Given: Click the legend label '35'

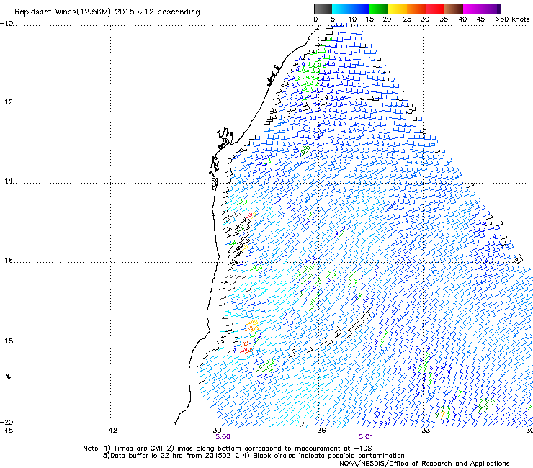Looking at the screenshot, I should coord(444,19).
